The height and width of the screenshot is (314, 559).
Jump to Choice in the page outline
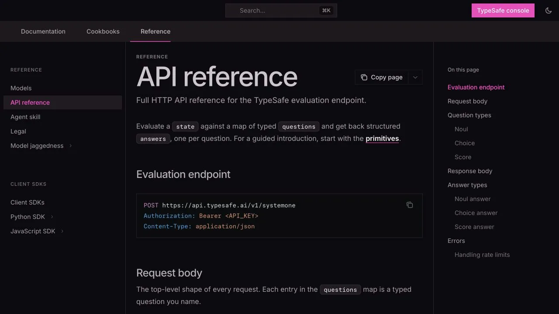[465, 143]
